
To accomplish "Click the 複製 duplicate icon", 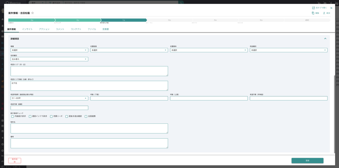I will tap(313, 13).
